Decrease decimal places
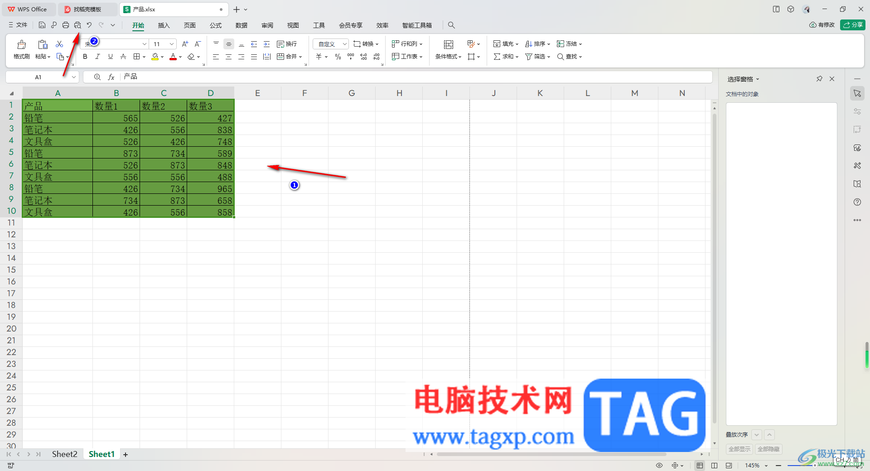This screenshot has width=870, height=471. click(x=376, y=57)
